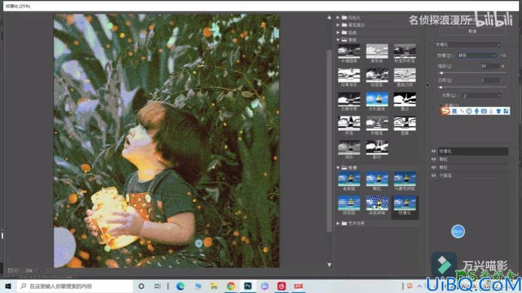The height and width of the screenshot is (293, 522).
Task: Open Google Chrome from taskbar
Action: [231, 286]
